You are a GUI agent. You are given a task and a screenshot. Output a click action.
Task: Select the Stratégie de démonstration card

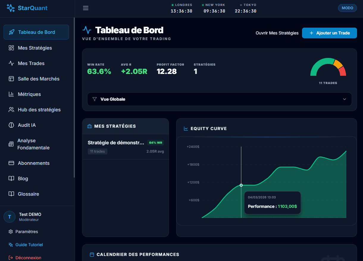125,147
